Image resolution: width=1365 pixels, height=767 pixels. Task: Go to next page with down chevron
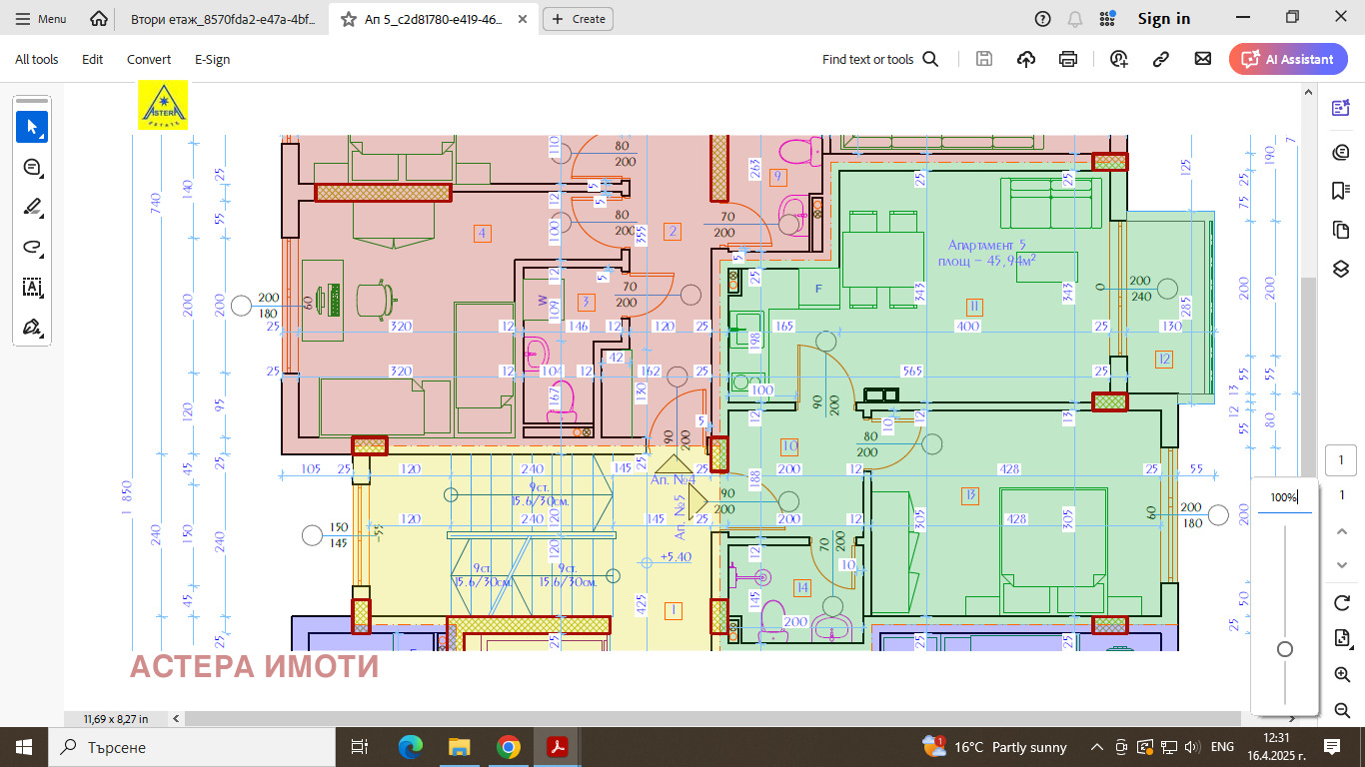[1342, 565]
